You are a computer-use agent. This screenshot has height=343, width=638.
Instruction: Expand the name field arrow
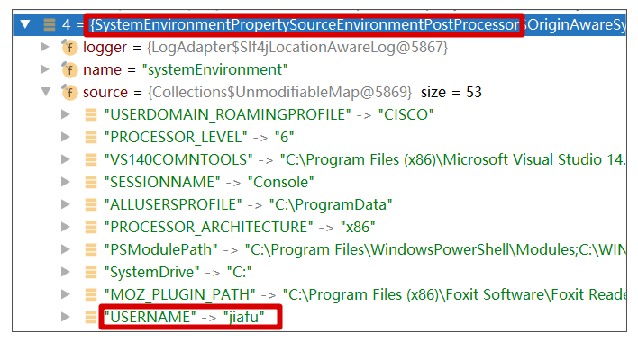coord(45,69)
